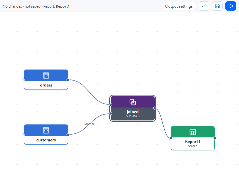The width and height of the screenshot is (239, 175).
Task: Click the Report1 node output port
Action: (215, 138)
